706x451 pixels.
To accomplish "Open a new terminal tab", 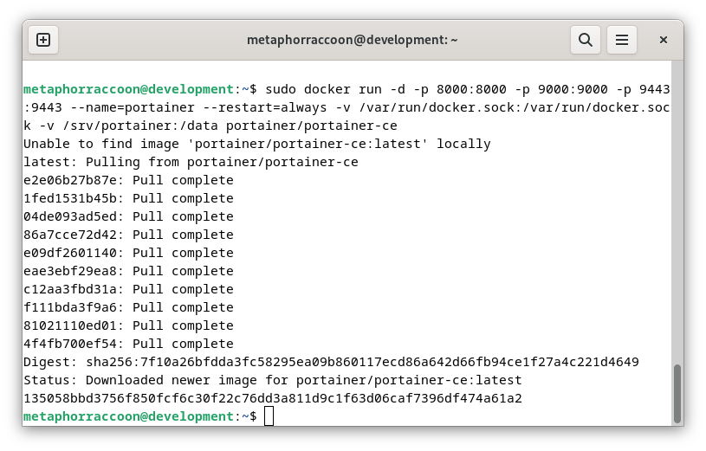I will (43, 40).
